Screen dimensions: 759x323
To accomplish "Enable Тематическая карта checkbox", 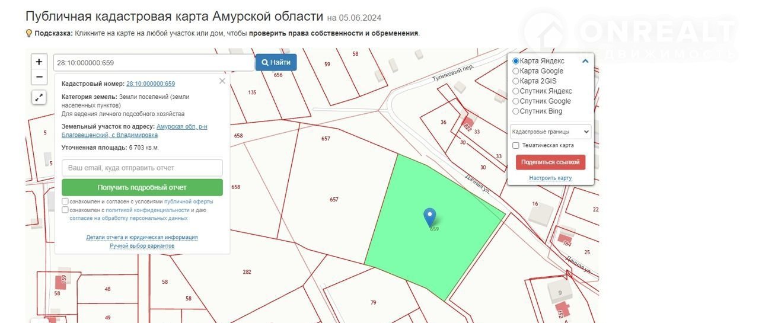I will 516,145.
